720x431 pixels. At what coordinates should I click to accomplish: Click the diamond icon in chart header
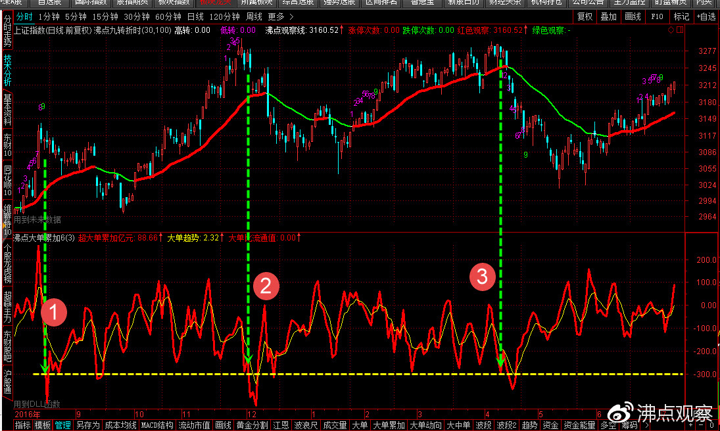pyautogui.click(x=671, y=30)
